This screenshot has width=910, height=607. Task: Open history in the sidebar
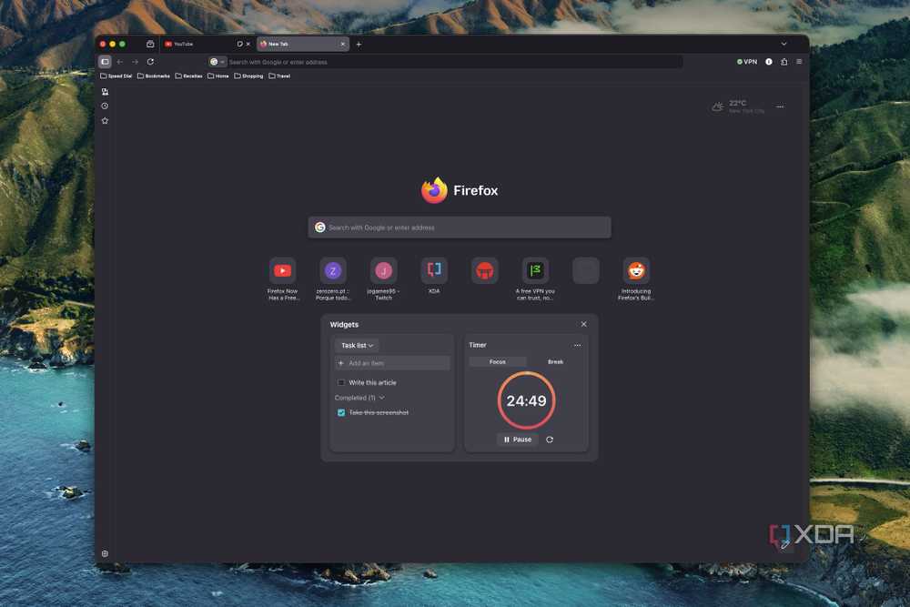[105, 106]
